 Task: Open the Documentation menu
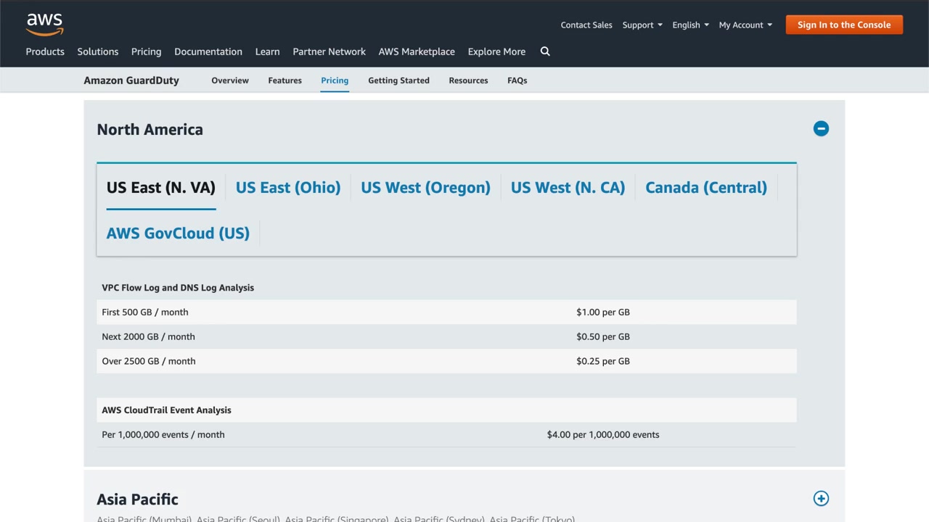click(208, 51)
